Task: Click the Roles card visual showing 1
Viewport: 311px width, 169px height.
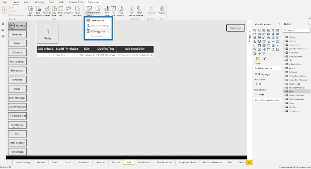Action: (47, 33)
